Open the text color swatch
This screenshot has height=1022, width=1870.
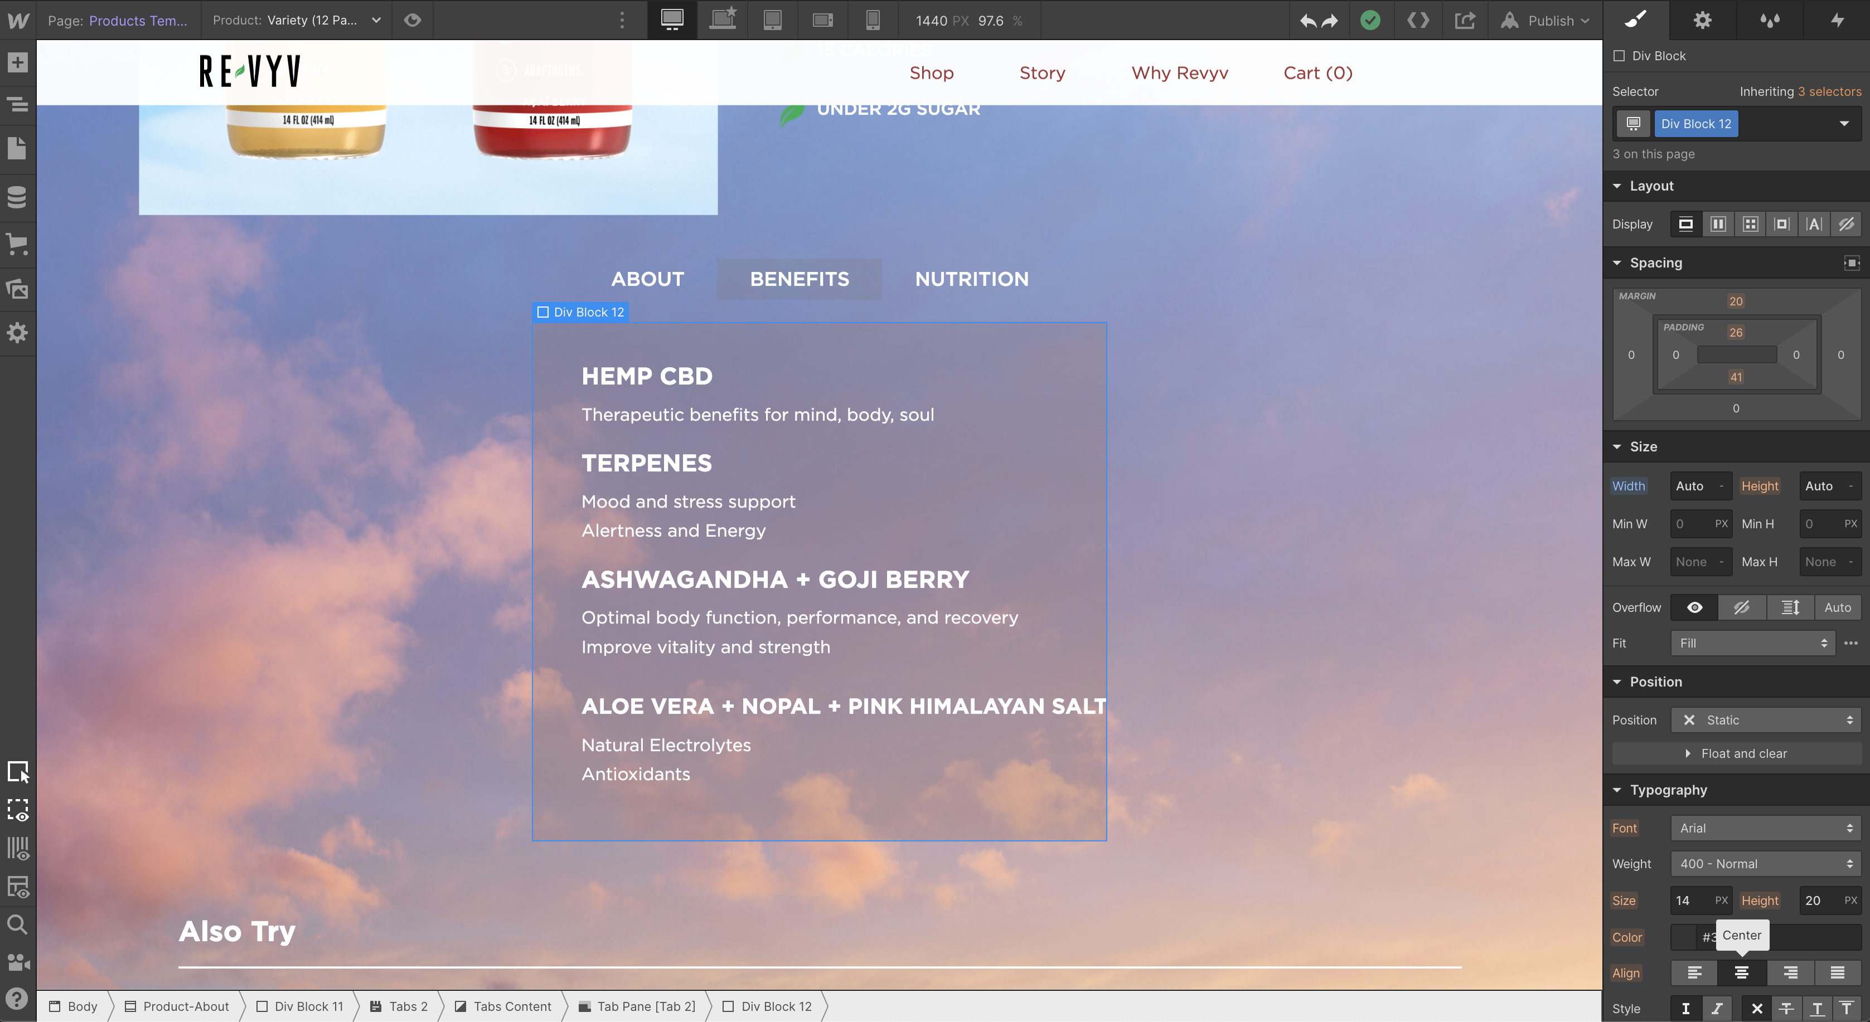click(x=1683, y=936)
